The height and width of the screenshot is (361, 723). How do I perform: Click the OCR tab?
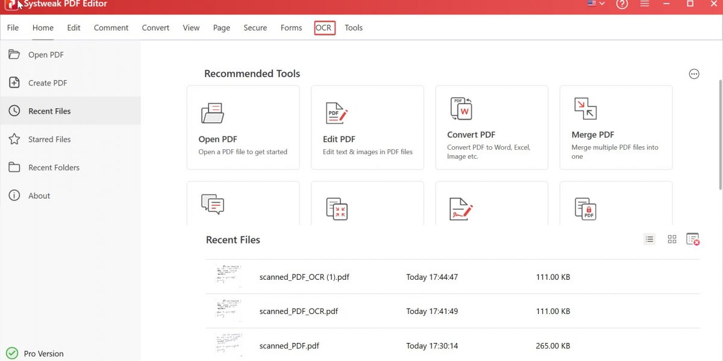pyautogui.click(x=324, y=28)
